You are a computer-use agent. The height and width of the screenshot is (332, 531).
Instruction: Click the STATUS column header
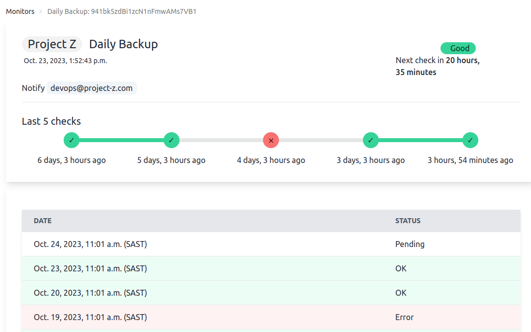tap(408, 221)
